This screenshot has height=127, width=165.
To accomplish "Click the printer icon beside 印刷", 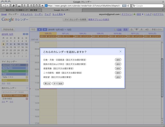I will tap(115, 30).
